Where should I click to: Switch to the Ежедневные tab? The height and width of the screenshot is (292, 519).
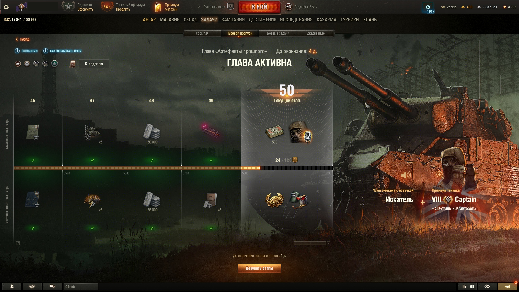[315, 33]
